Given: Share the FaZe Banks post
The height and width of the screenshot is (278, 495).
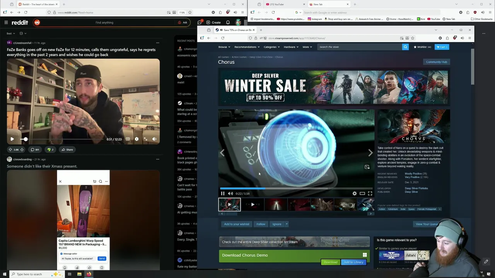Looking at the screenshot, I should (x=67, y=149).
